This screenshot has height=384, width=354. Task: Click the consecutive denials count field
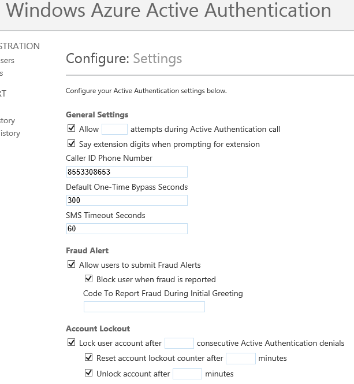pyautogui.click(x=179, y=344)
